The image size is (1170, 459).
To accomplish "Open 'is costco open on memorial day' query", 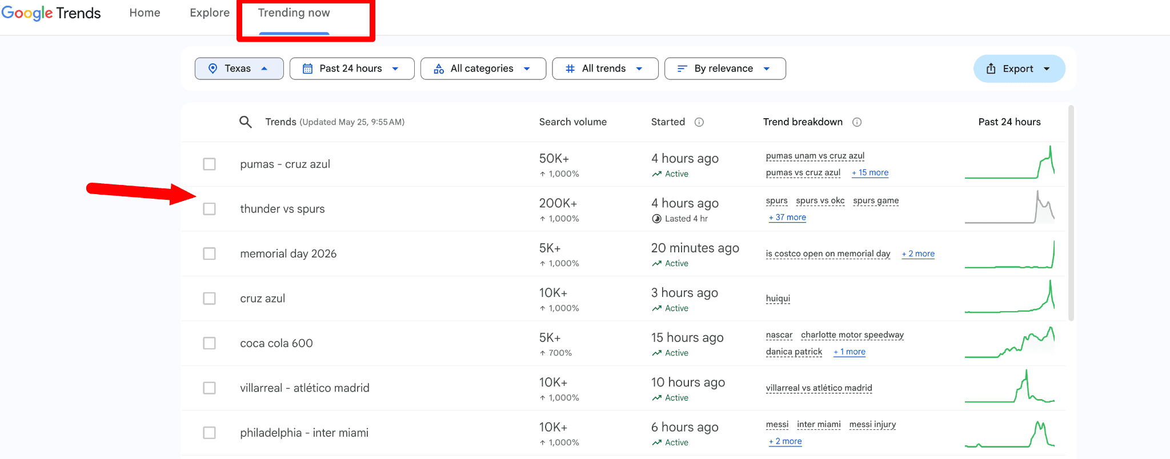I will (828, 253).
